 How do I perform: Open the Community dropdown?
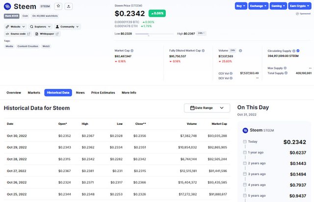pos(67,27)
